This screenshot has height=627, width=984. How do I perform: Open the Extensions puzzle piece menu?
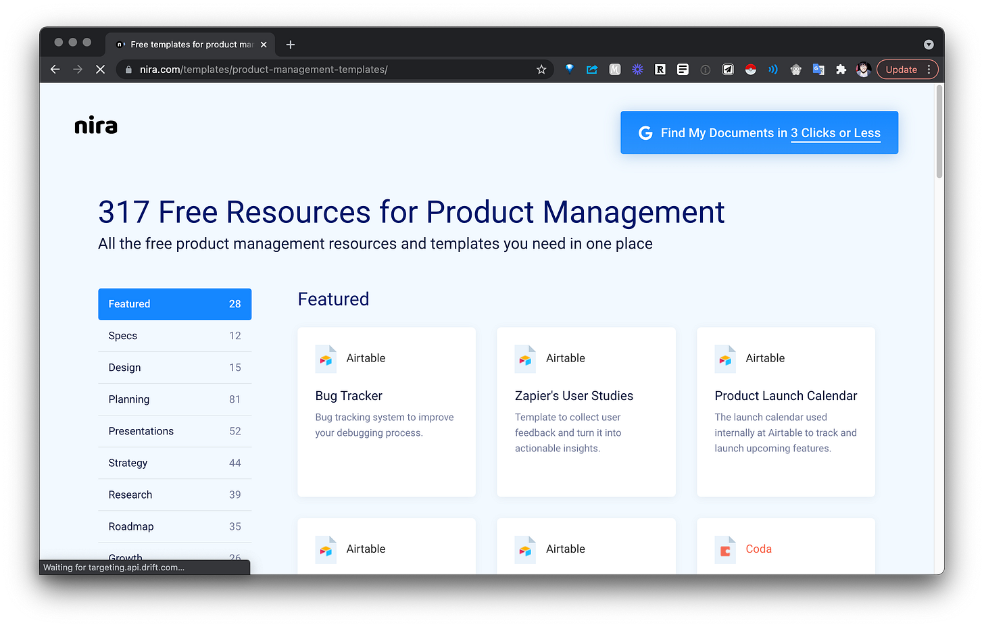pyautogui.click(x=841, y=69)
